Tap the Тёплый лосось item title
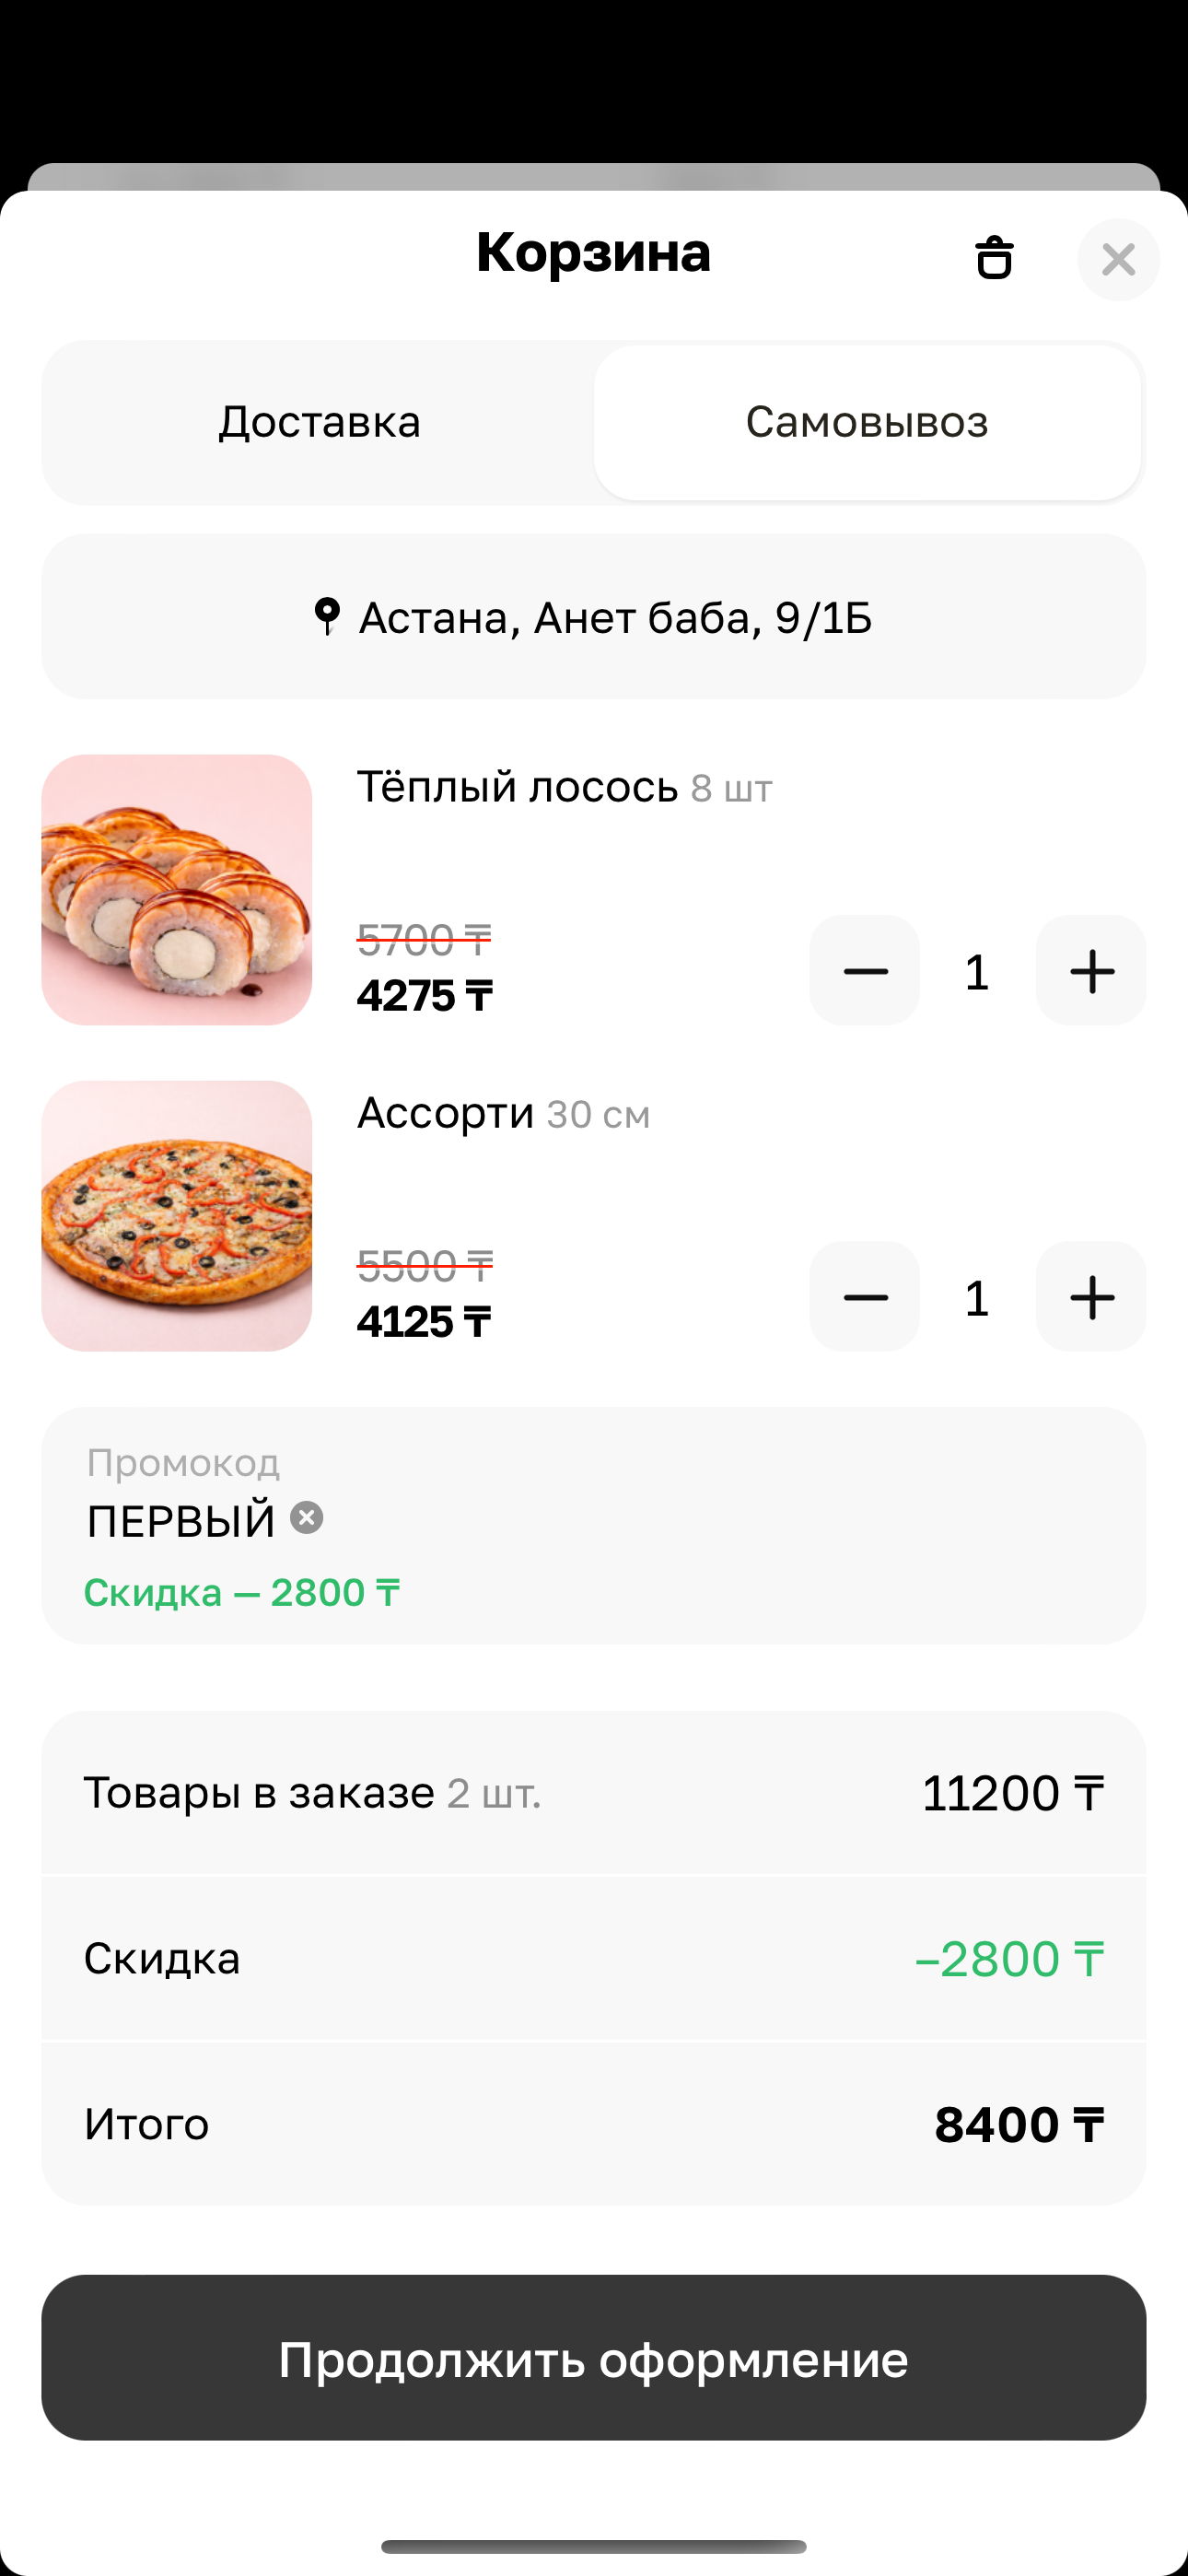Viewport: 1188px width, 2576px height. 518,788
